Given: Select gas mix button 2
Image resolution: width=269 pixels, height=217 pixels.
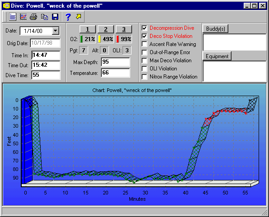Looking at the screenshot, I should pyautogui.click(x=106, y=29).
